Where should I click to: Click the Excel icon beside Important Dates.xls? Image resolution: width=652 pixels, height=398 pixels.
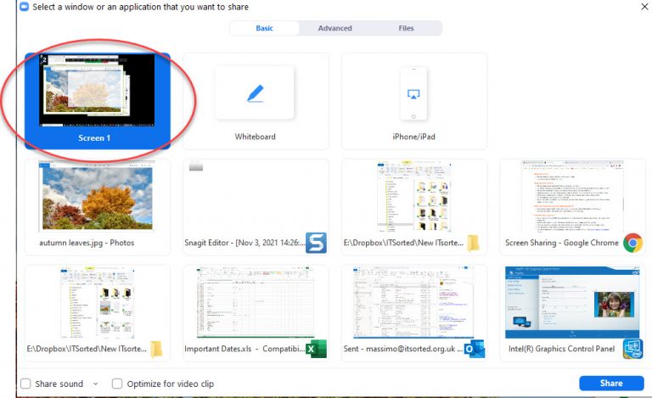pos(316,349)
